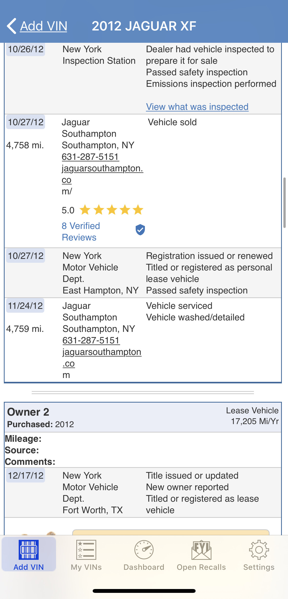Click the vertical scrollbar indicator
This screenshot has width=288, height=599.
tap(284, 202)
